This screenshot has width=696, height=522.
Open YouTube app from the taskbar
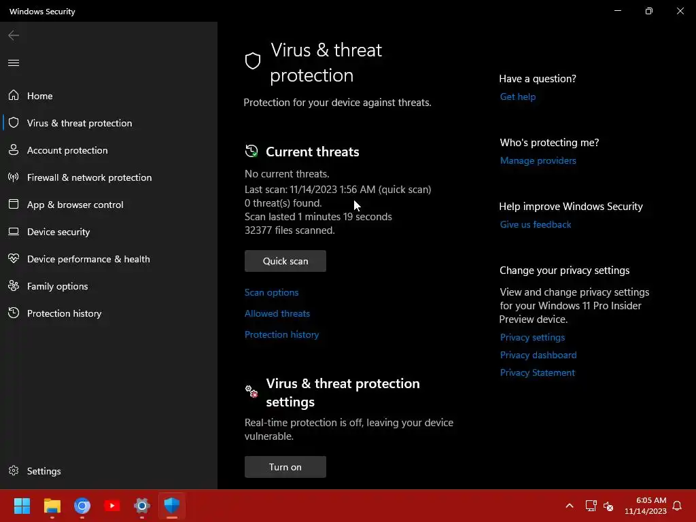[x=112, y=506]
